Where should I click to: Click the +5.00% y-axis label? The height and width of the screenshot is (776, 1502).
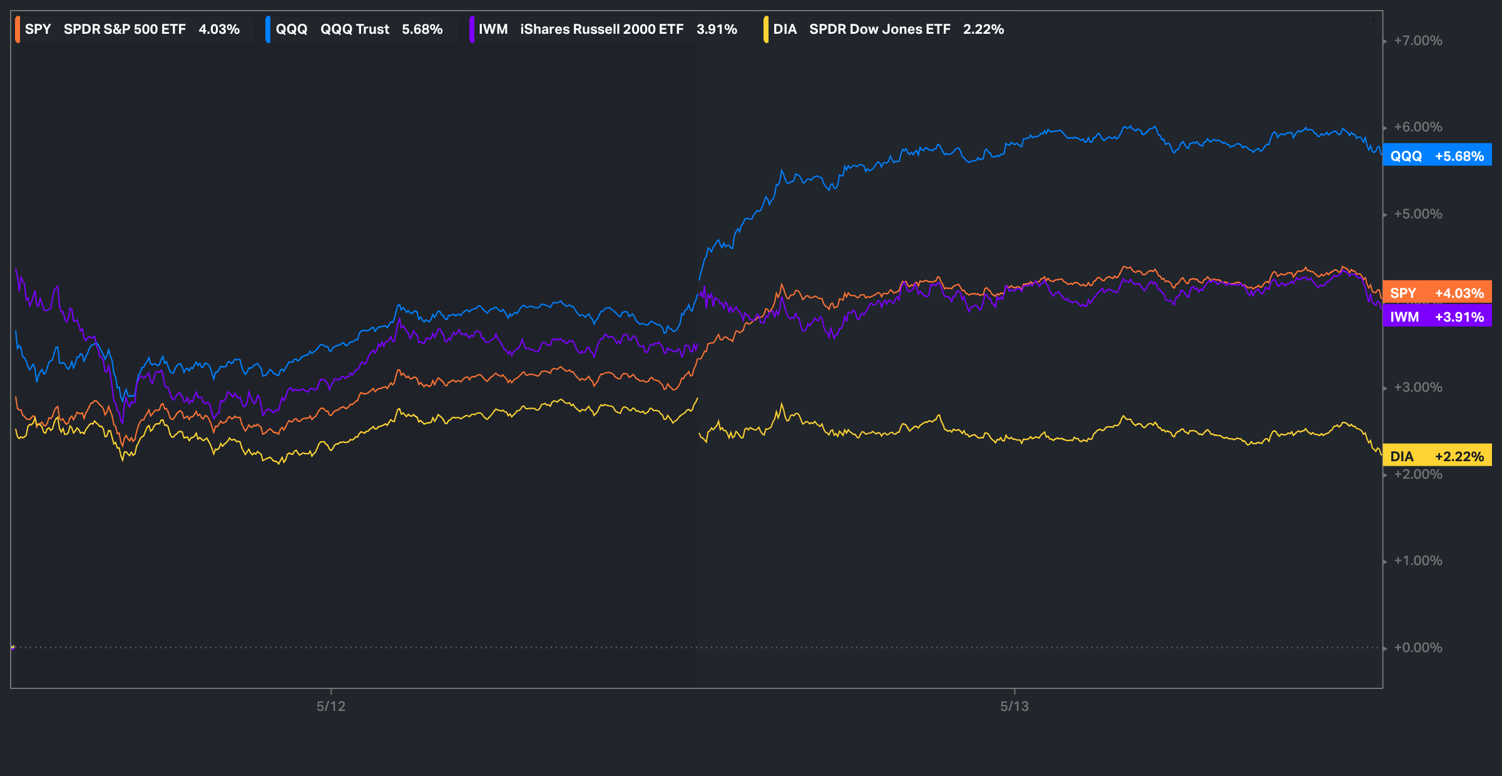click(x=1418, y=214)
